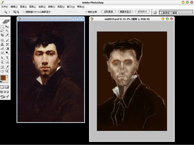Screen dimensions: 194x145
Task: Select the Zoom tool in toolbox
Action: (7, 71)
